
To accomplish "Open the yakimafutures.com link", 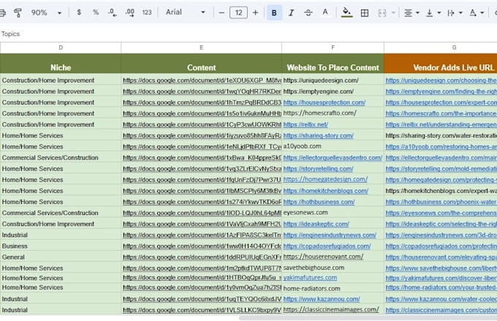I will pyautogui.click(x=310, y=278).
